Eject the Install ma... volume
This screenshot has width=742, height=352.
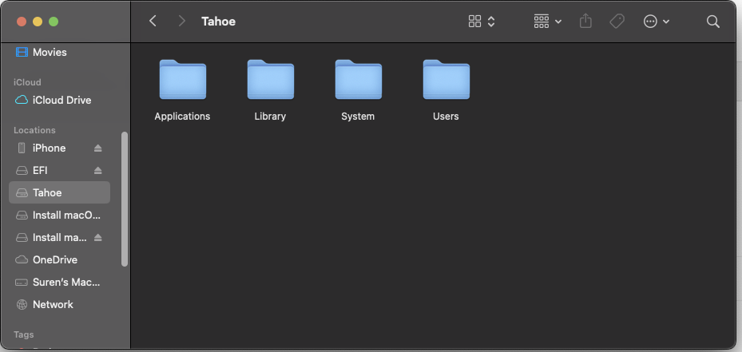98,238
